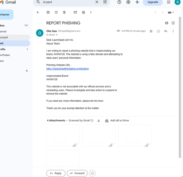183x177 pixels.
Task: Open the first attachment thumbnail
Action: coord(63,136)
